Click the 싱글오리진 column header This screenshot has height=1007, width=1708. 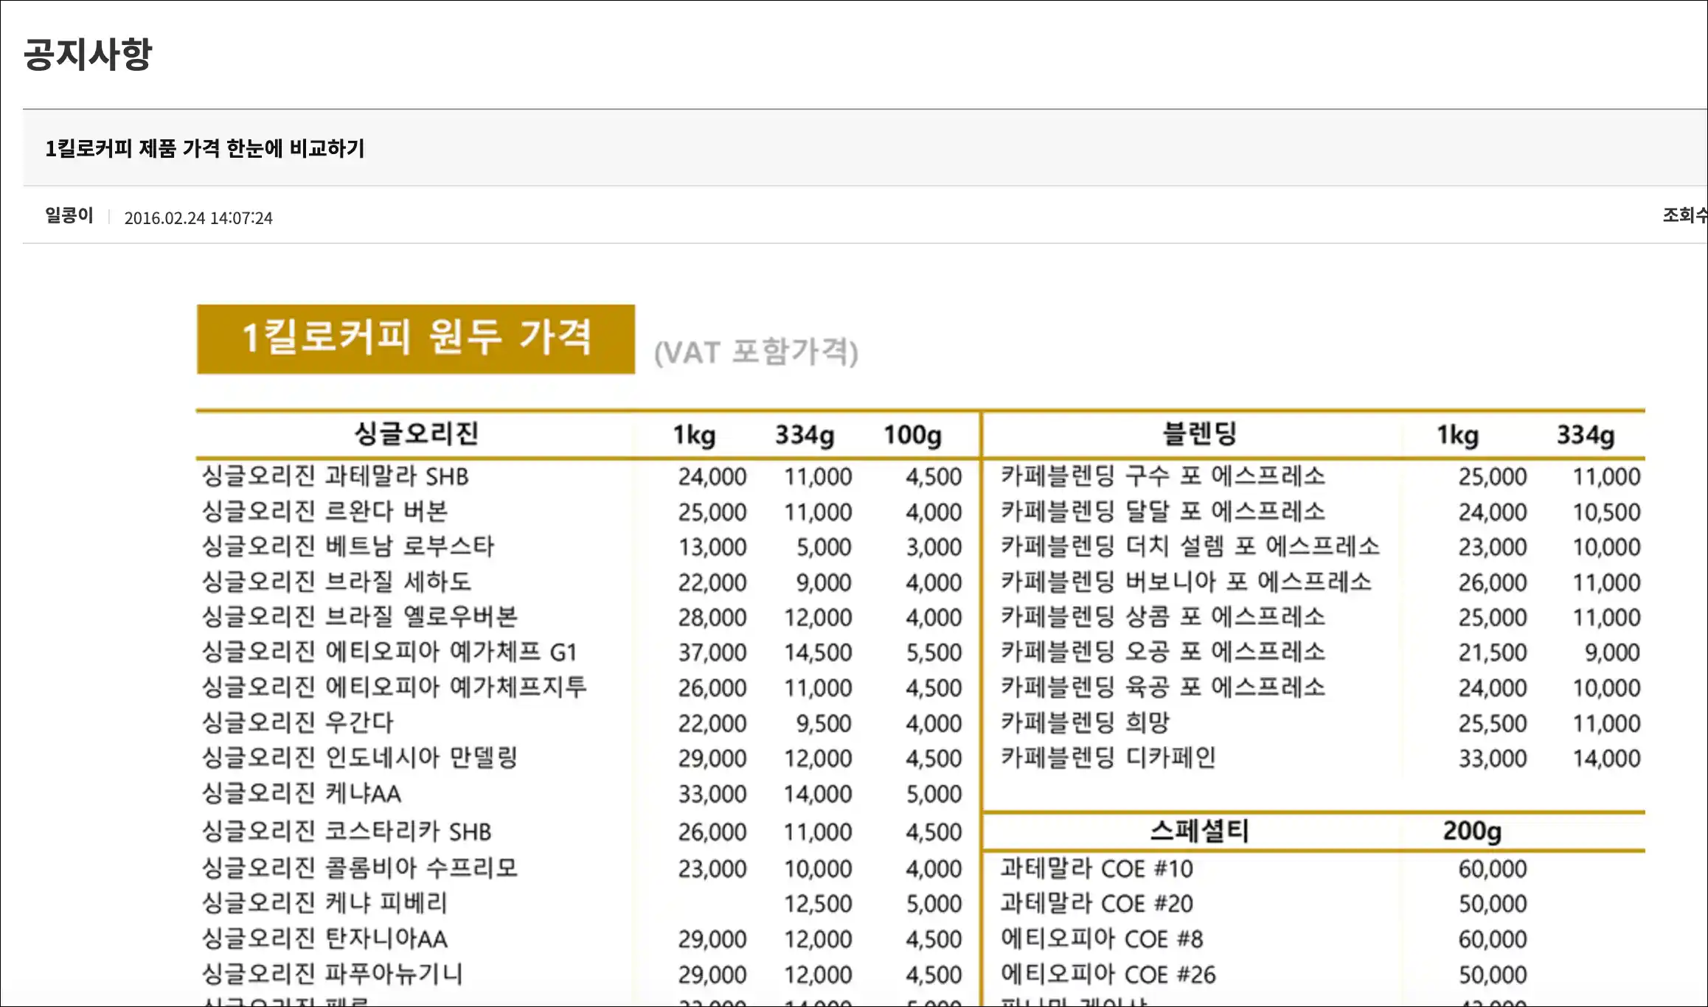[417, 433]
